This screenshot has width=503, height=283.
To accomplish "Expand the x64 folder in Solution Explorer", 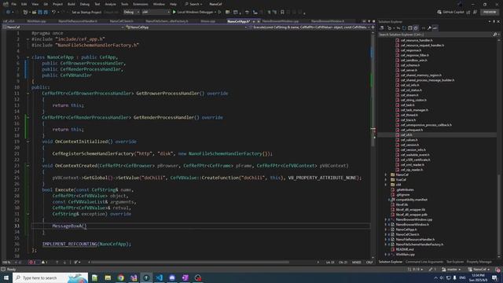I will (x=386, y=185).
